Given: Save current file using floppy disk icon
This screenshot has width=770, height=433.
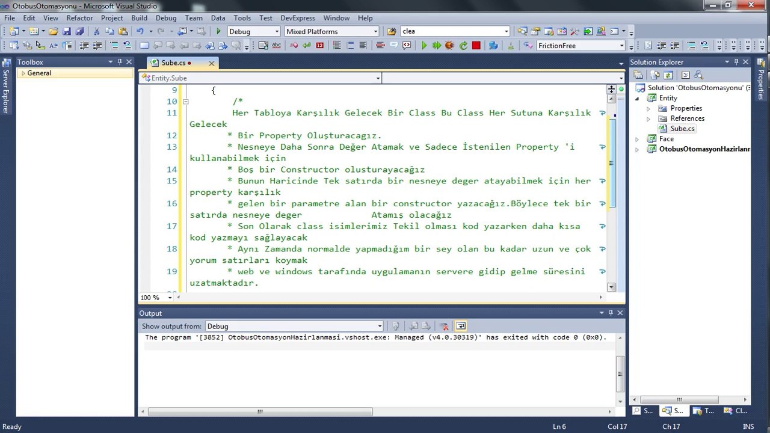Looking at the screenshot, I should 66,31.
